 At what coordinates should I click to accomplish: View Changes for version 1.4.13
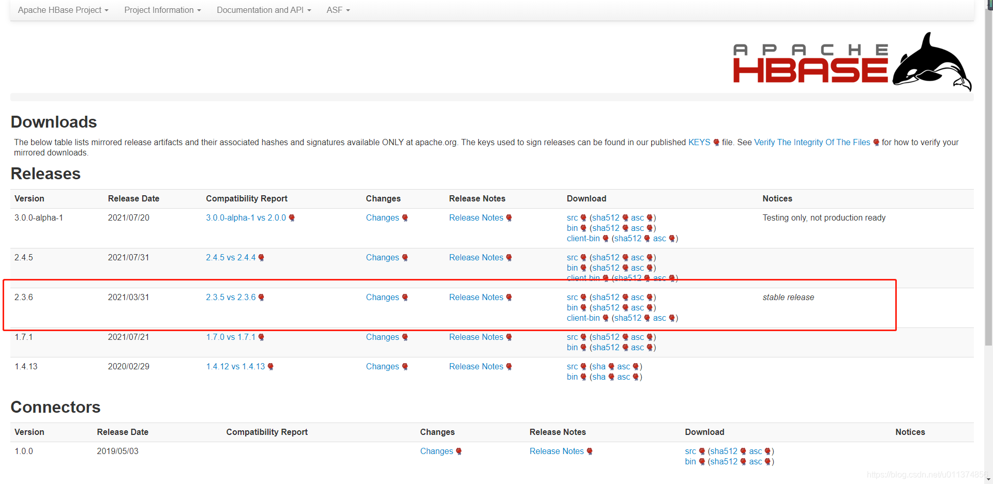[x=382, y=366]
